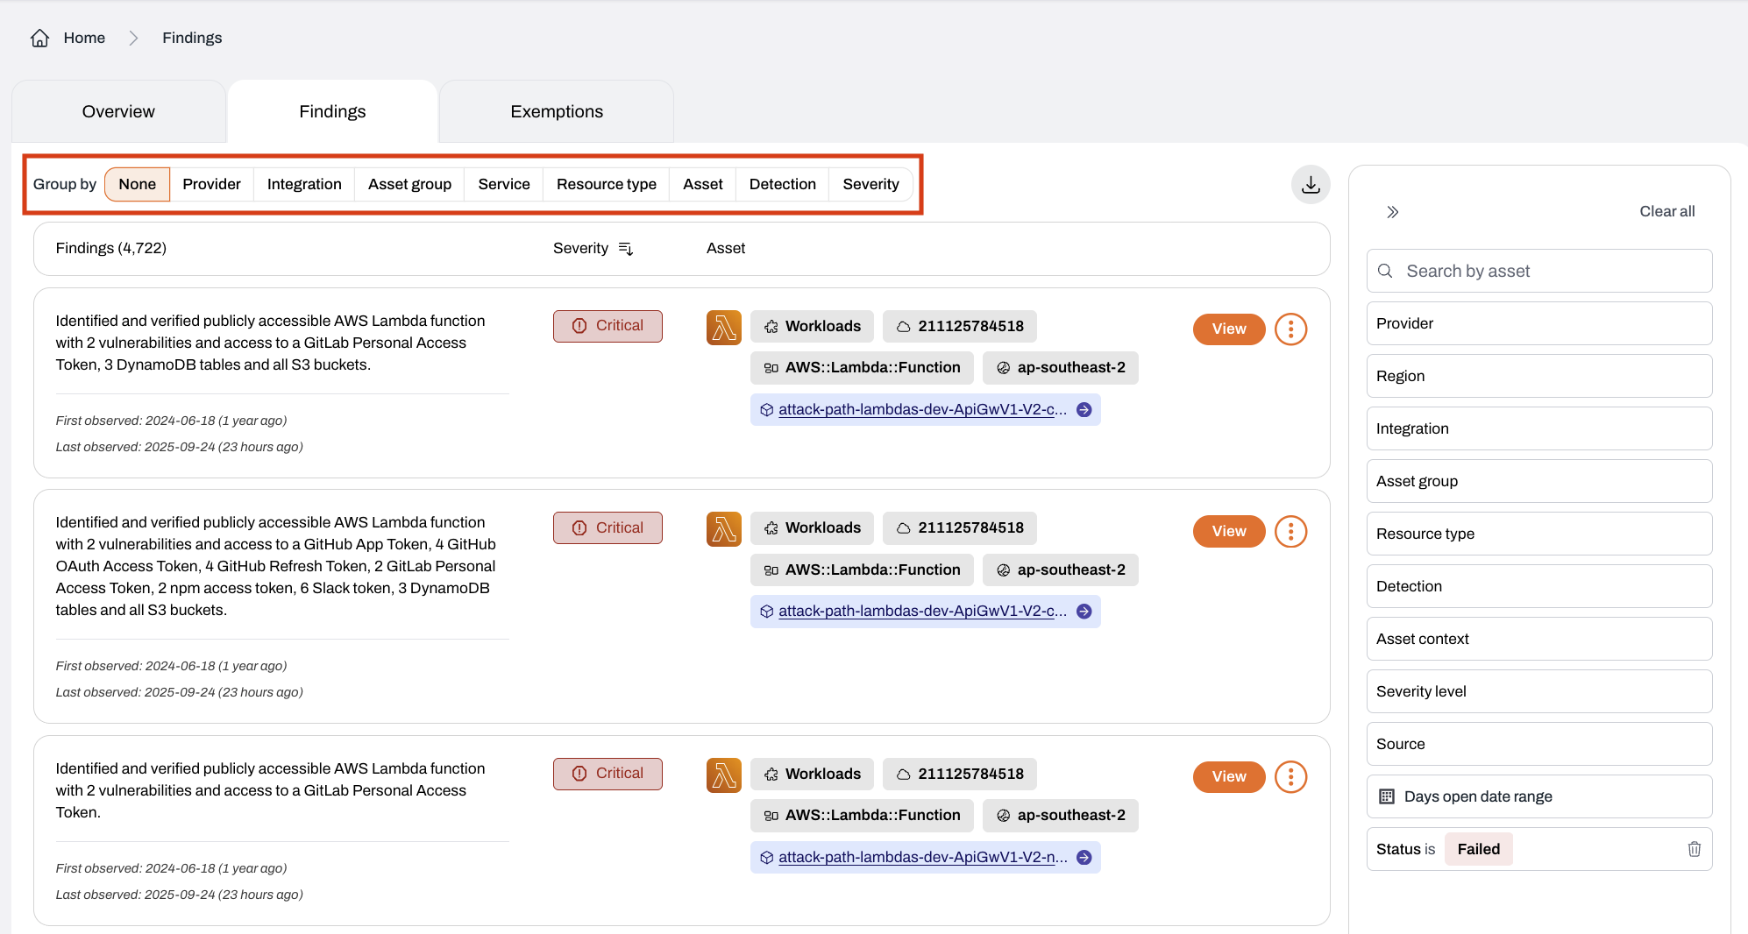The height and width of the screenshot is (934, 1748).
Task: Click Clear all filters
Action: point(1667,211)
